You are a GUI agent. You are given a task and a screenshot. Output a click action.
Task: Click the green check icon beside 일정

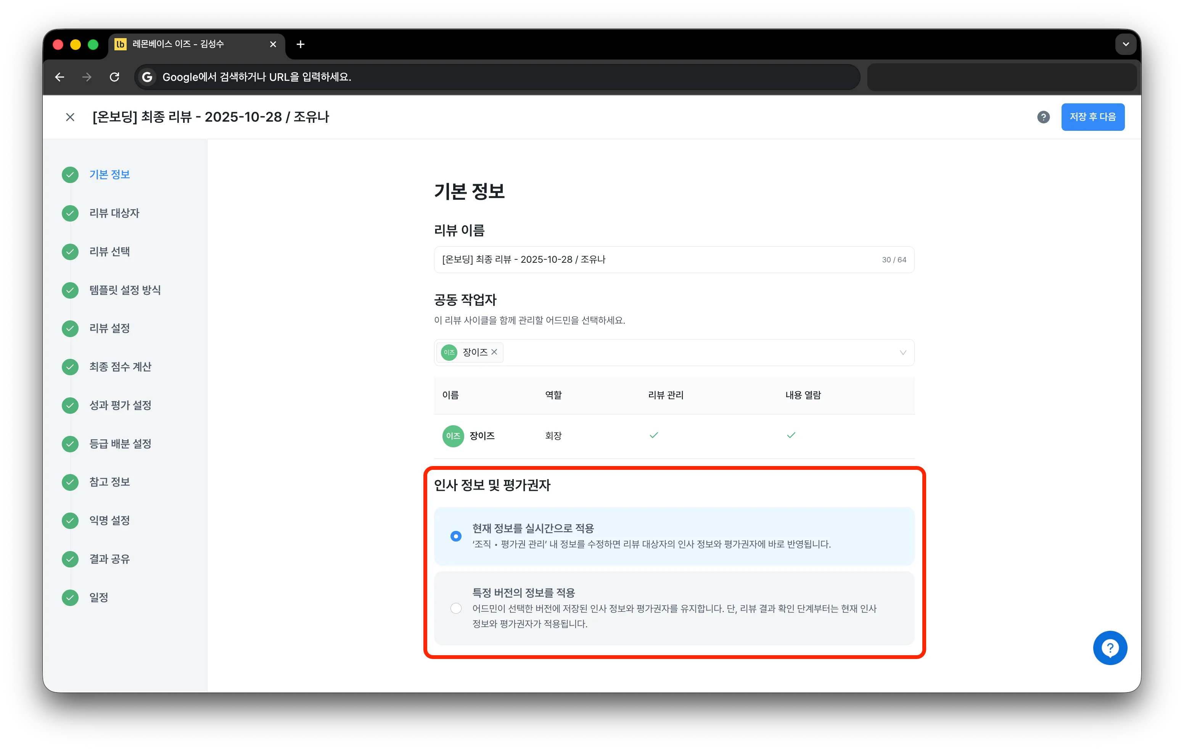[70, 598]
